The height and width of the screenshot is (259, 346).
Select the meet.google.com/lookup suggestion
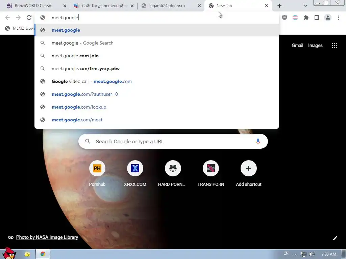tap(157, 107)
